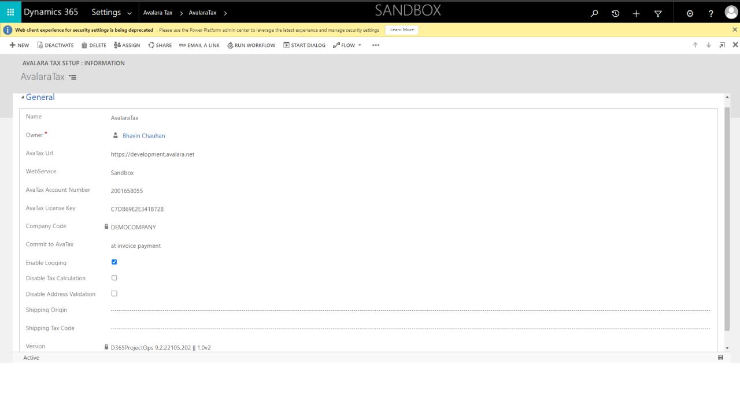The image size is (740, 416).
Task: Open the FLOW dropdown menu
Action: [x=347, y=45]
